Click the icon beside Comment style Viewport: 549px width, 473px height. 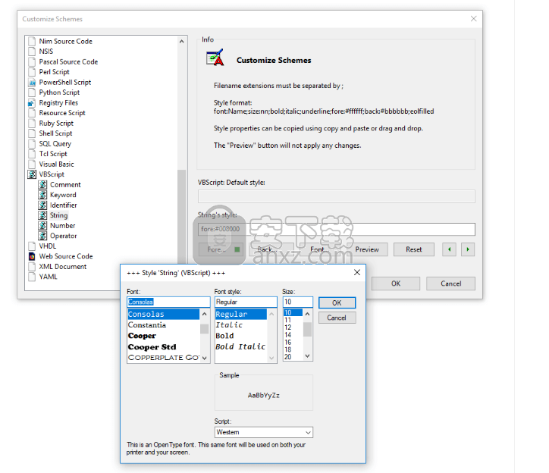43,185
